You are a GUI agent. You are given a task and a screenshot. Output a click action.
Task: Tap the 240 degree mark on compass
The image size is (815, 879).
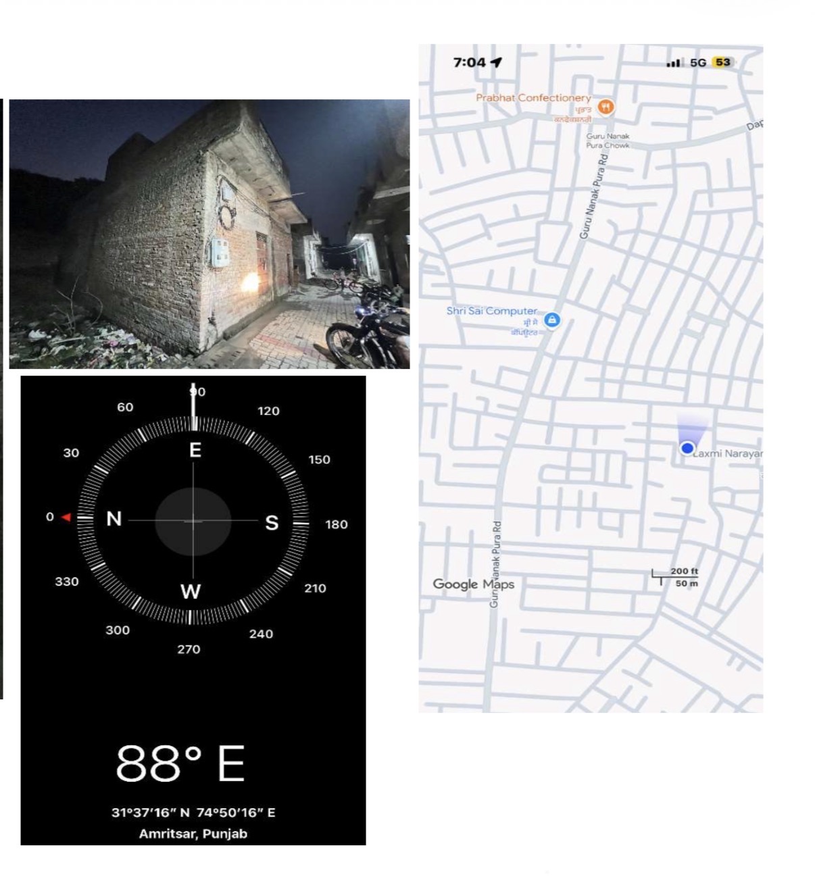(261, 634)
